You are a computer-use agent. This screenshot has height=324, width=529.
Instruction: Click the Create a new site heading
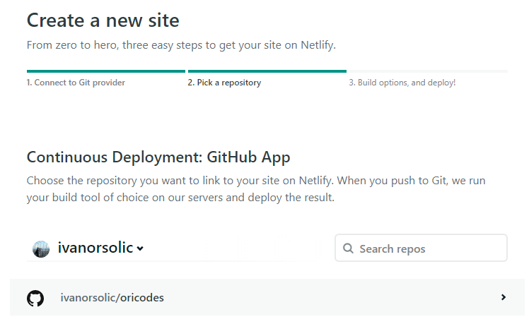click(x=103, y=20)
